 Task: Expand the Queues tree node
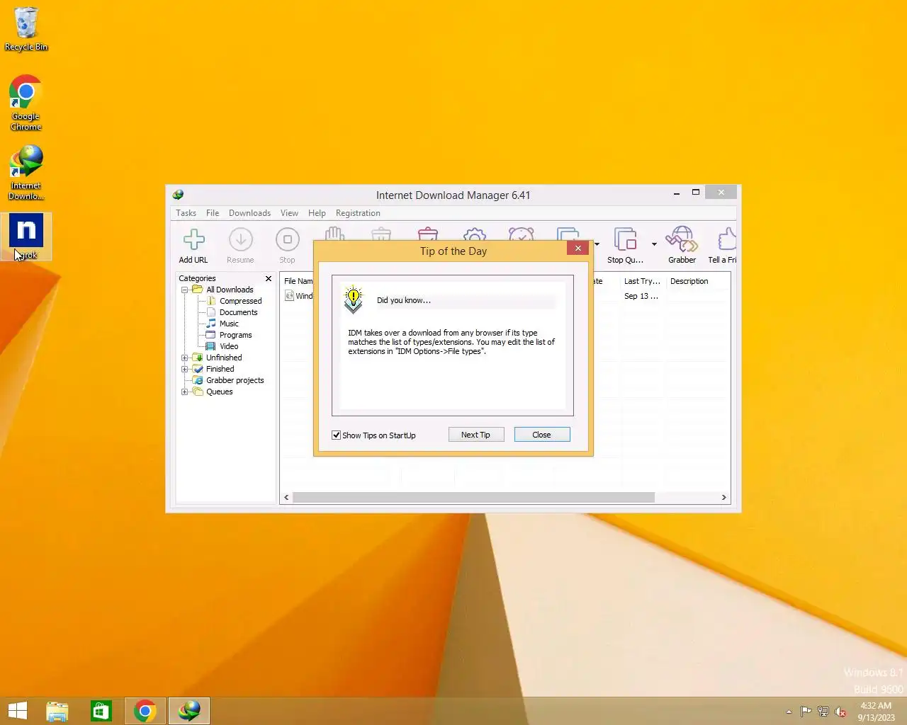tap(185, 392)
